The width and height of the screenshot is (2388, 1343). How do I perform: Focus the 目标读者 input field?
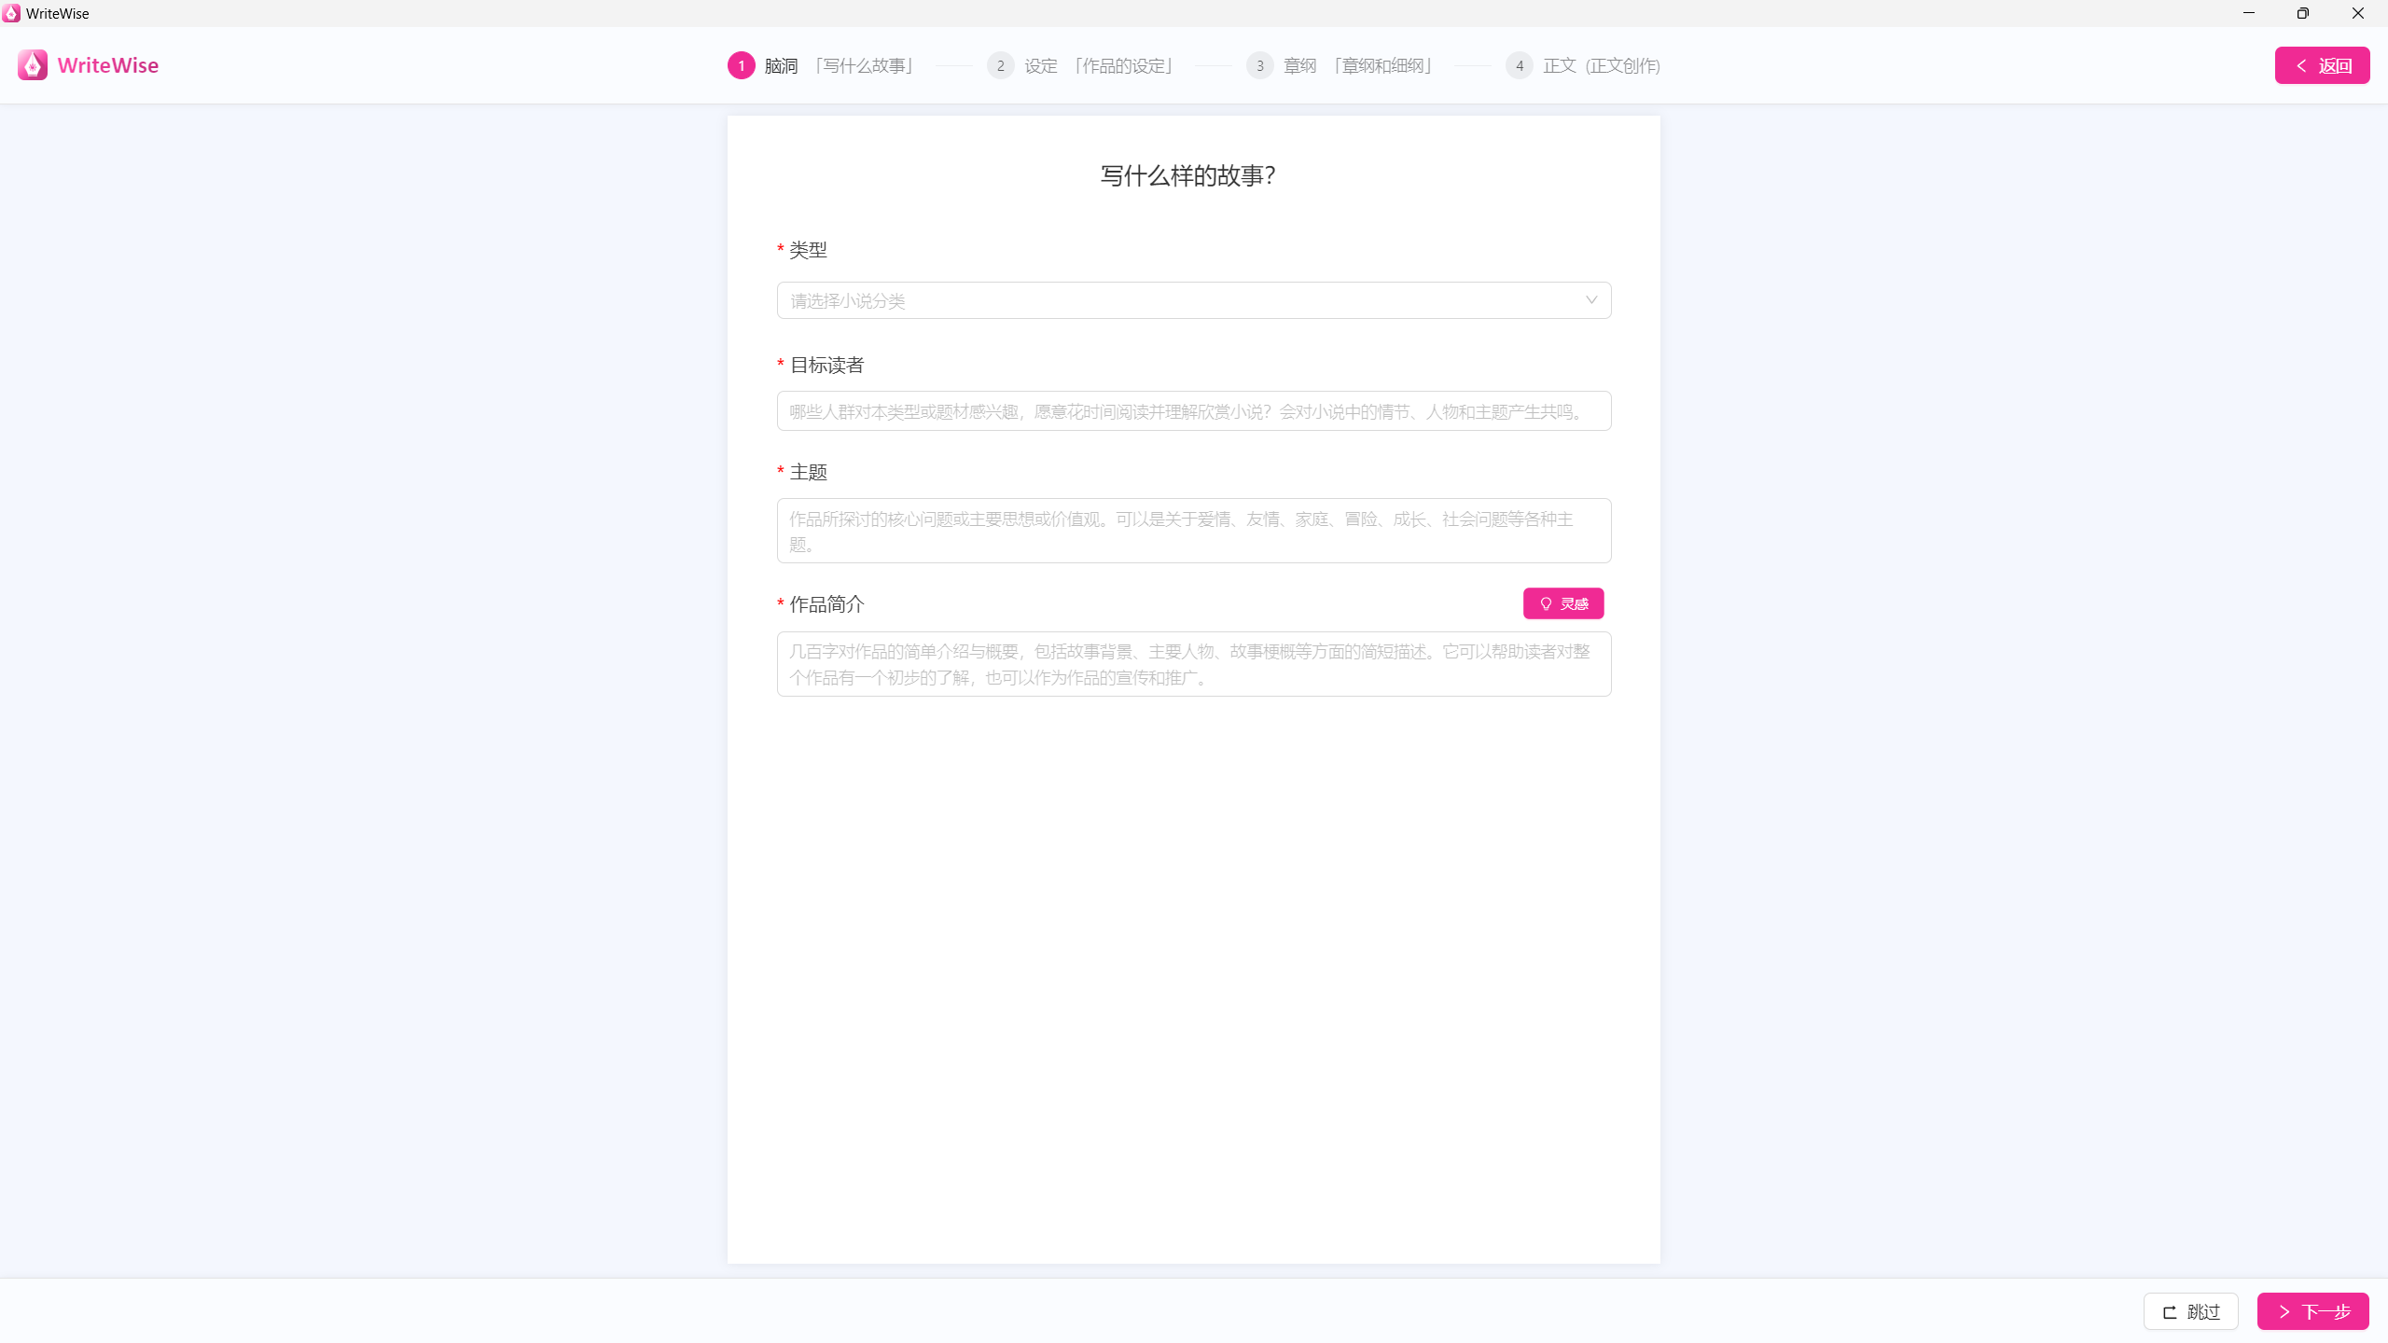1193,411
